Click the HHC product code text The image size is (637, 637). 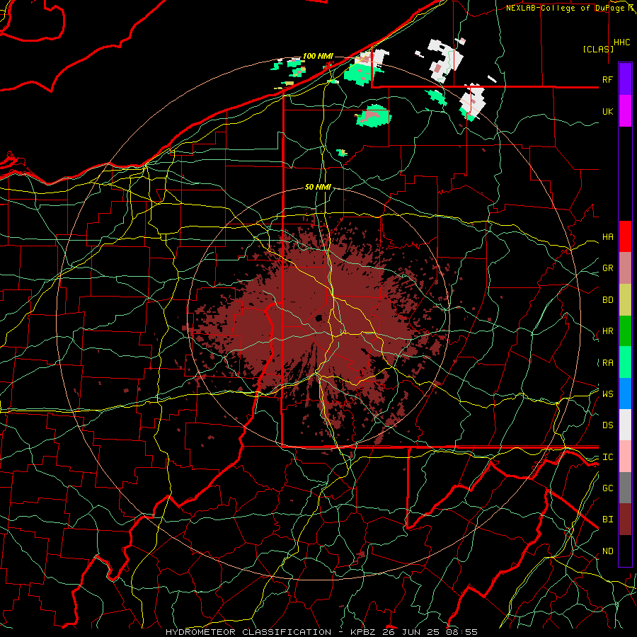622,42
